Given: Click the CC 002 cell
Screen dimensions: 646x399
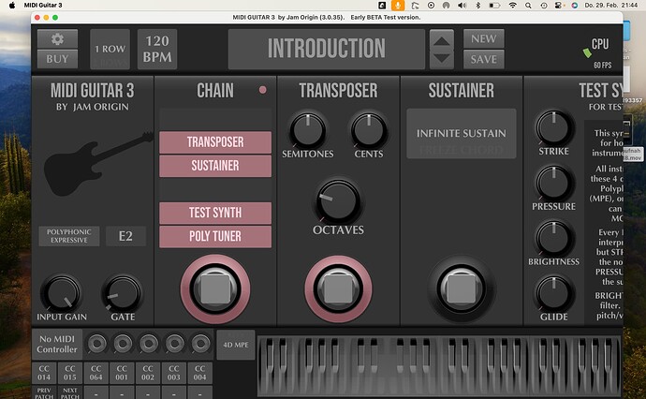Looking at the screenshot, I should [x=148, y=373].
